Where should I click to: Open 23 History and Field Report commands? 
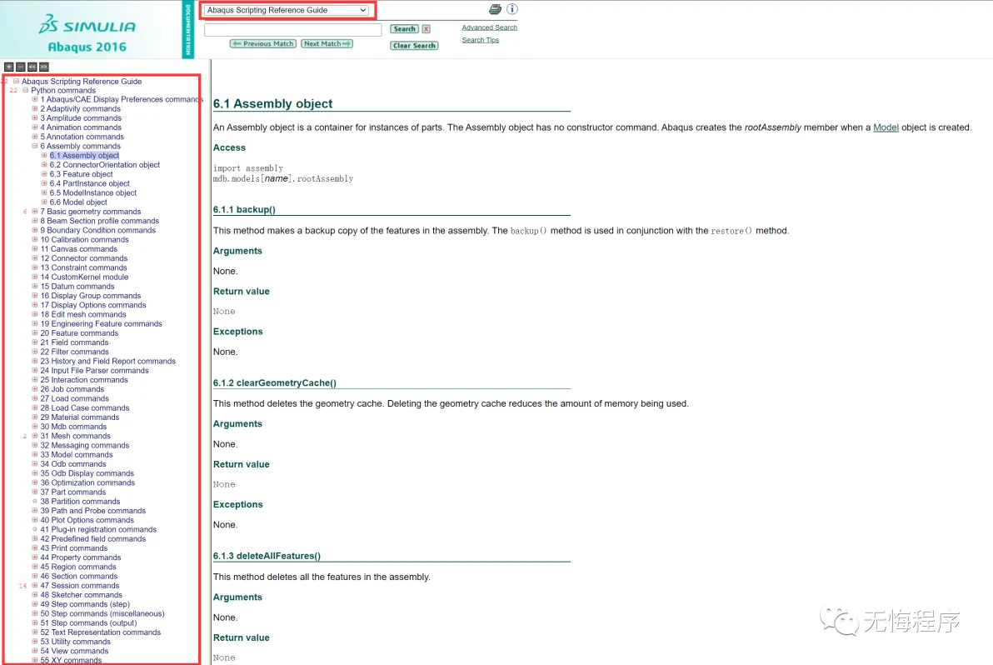tap(107, 361)
